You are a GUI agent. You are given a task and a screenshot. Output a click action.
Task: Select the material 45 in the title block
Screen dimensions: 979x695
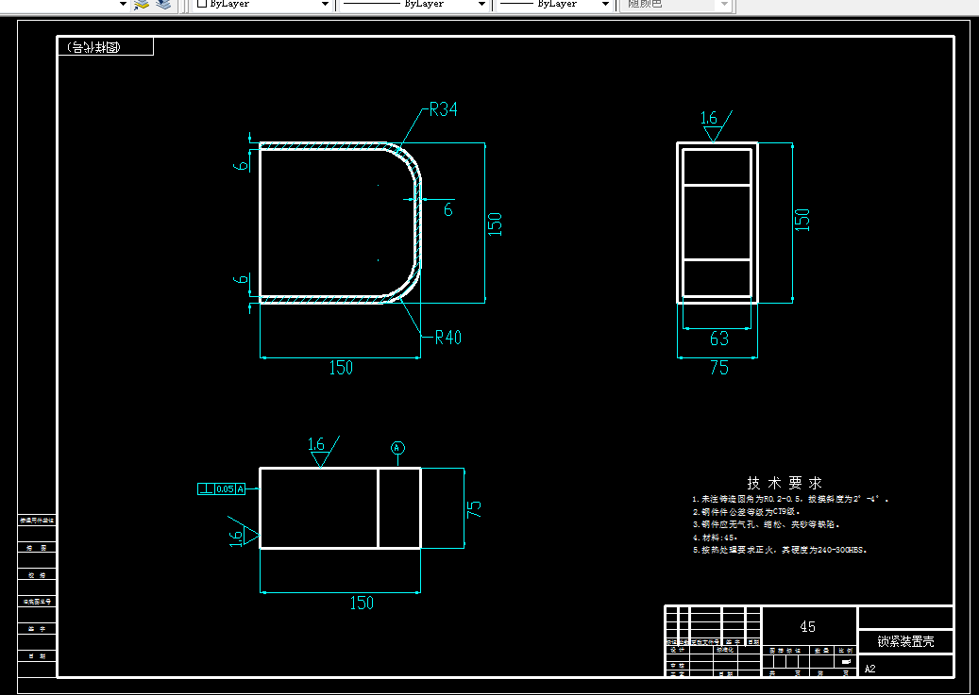point(807,626)
